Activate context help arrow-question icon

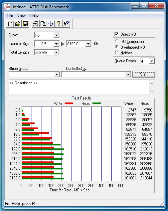pos(66,24)
